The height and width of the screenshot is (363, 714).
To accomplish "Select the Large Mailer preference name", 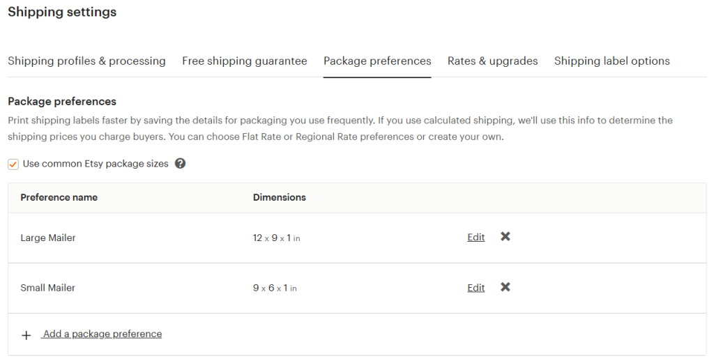I will (x=48, y=238).
